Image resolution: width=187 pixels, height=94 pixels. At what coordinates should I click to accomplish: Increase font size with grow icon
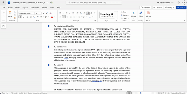tap(44, 13)
